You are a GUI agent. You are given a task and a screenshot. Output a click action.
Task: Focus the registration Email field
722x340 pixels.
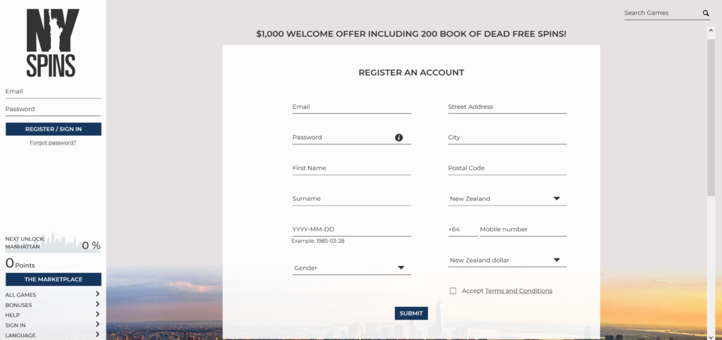[352, 107]
